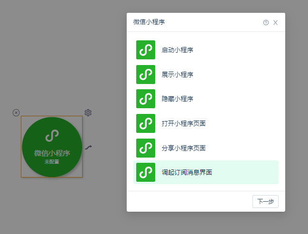
Task: Click the 启动小程序 green link icon
Action: point(146,50)
